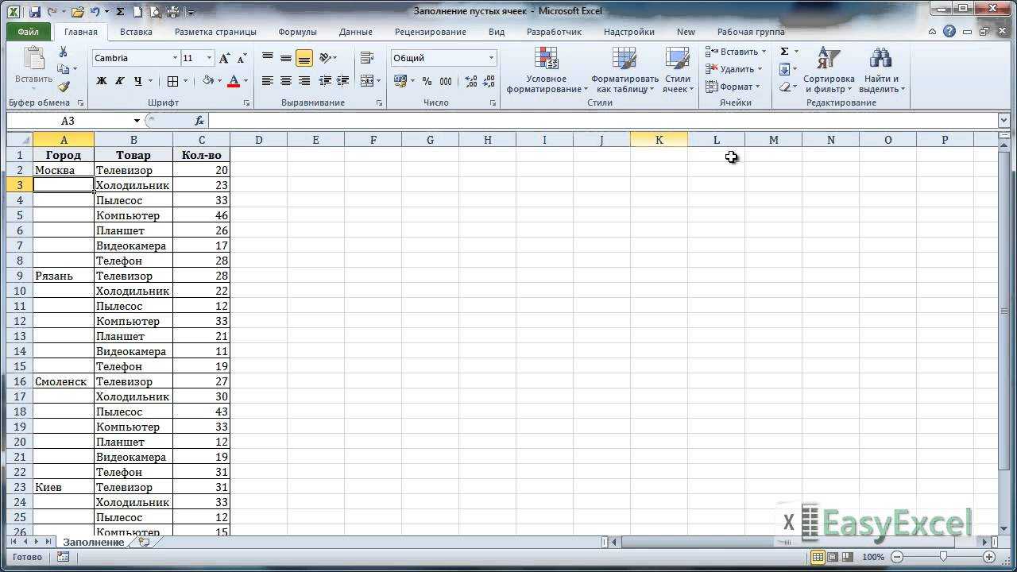The height and width of the screenshot is (572, 1017).
Task: Click the font color red A button
Action: (x=234, y=81)
